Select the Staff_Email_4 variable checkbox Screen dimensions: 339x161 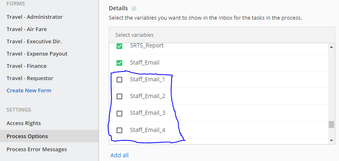tap(119, 130)
